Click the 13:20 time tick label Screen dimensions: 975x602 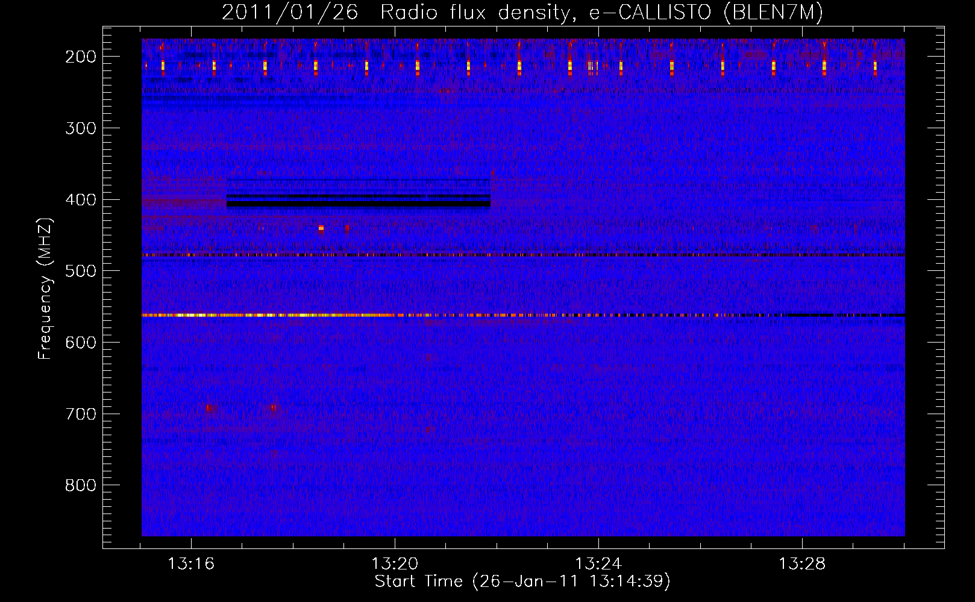(395, 564)
